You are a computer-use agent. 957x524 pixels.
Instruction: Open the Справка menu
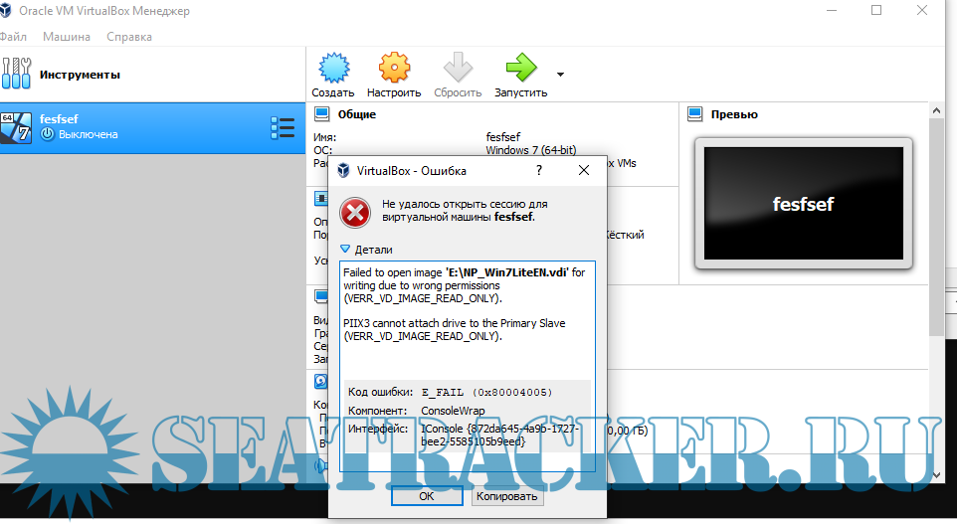click(128, 37)
